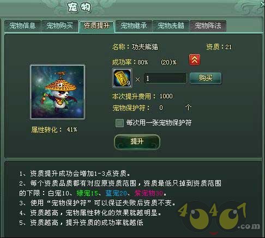Click the 提升 upgrade button
The image size is (265, 238).
point(137,141)
